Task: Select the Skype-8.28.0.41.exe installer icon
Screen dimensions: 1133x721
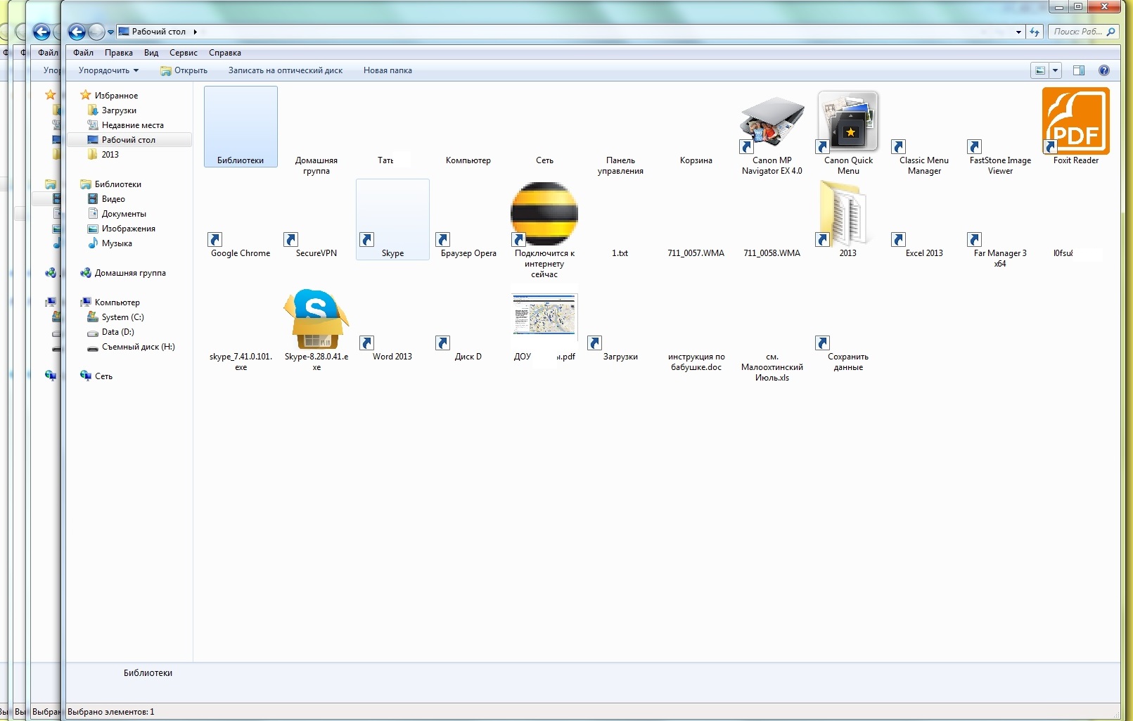Action: click(316, 319)
